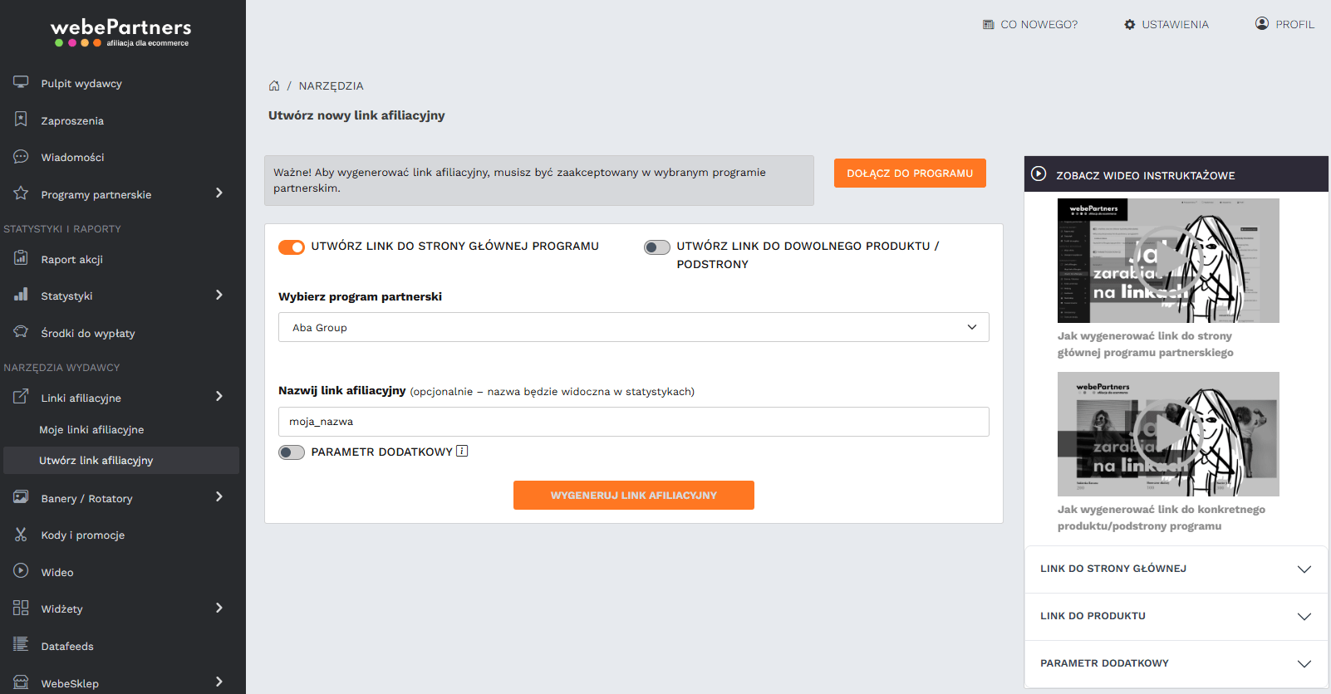Open Profil link in top bar
The image size is (1331, 694).
(1285, 24)
